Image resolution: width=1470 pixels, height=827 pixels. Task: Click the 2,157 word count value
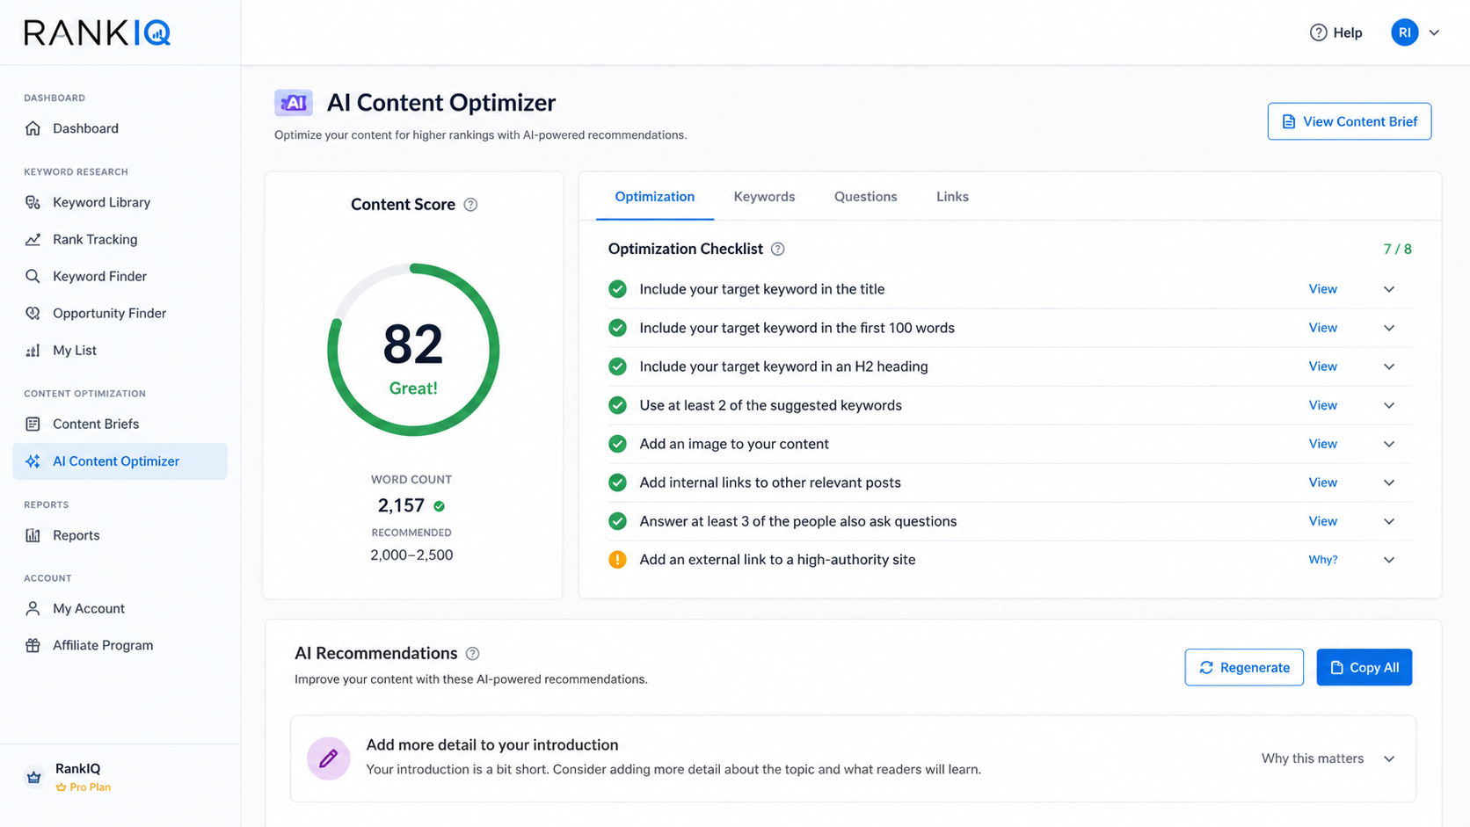point(401,505)
